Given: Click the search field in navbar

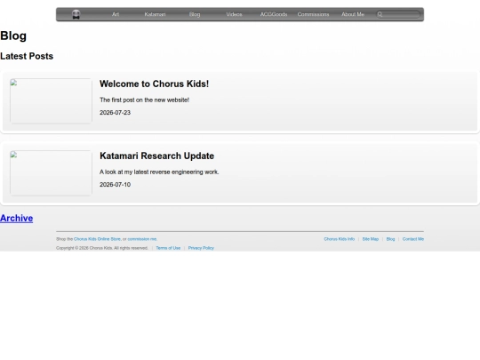Looking at the screenshot, I should coord(398,14).
